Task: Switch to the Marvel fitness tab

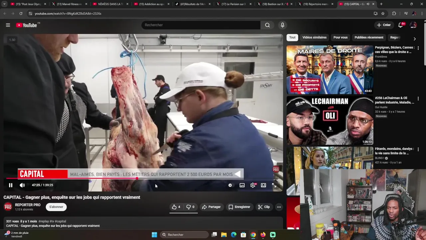Action: [69, 4]
